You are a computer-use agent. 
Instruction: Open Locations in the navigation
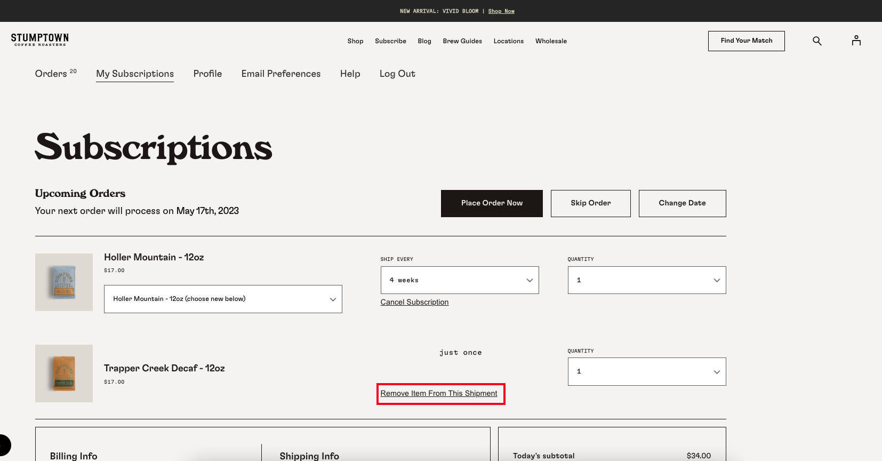(x=509, y=41)
